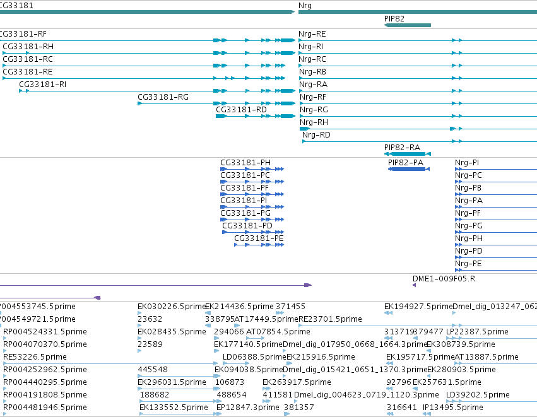Select the Nrg-PH protein label
This screenshot has height=417, width=537.
469,238
